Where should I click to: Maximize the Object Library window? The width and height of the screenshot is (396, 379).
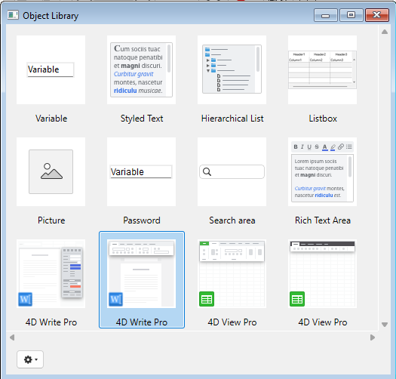click(351, 15)
